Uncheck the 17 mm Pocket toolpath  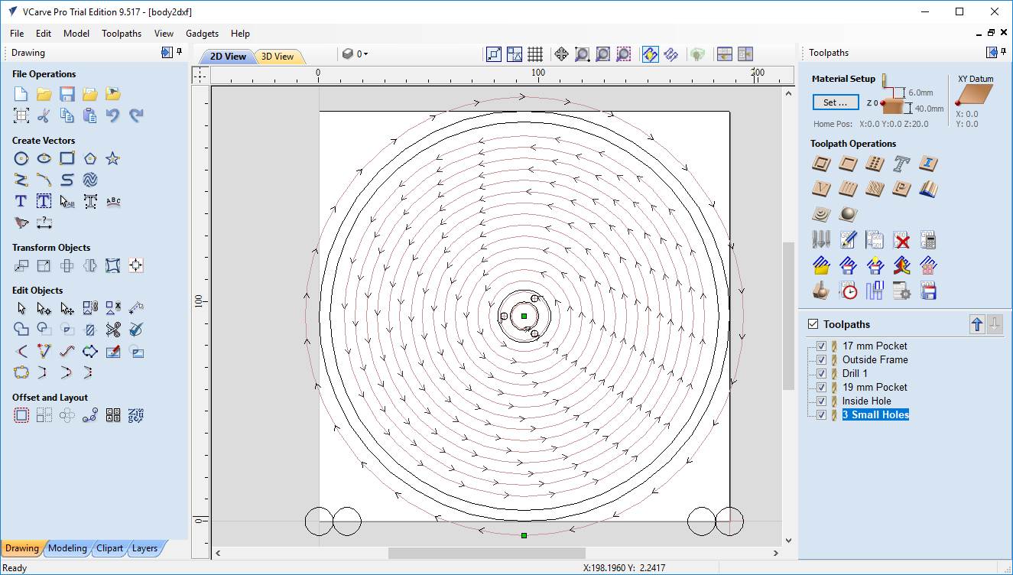[822, 346]
